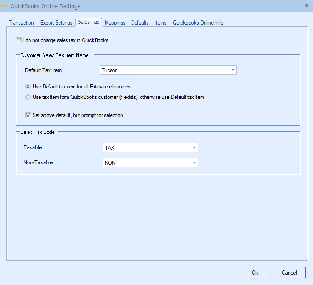The width and height of the screenshot is (313, 285).
Task: Click the Tucson text in Default Tax Item
Action: click(x=110, y=70)
